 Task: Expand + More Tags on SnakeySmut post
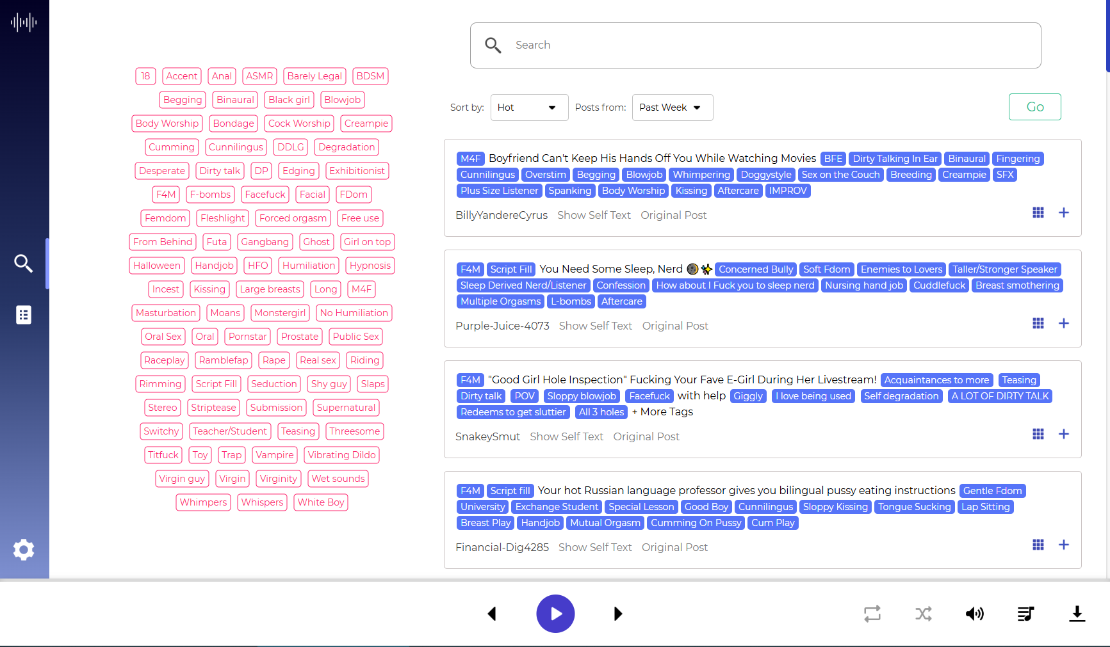(x=662, y=412)
